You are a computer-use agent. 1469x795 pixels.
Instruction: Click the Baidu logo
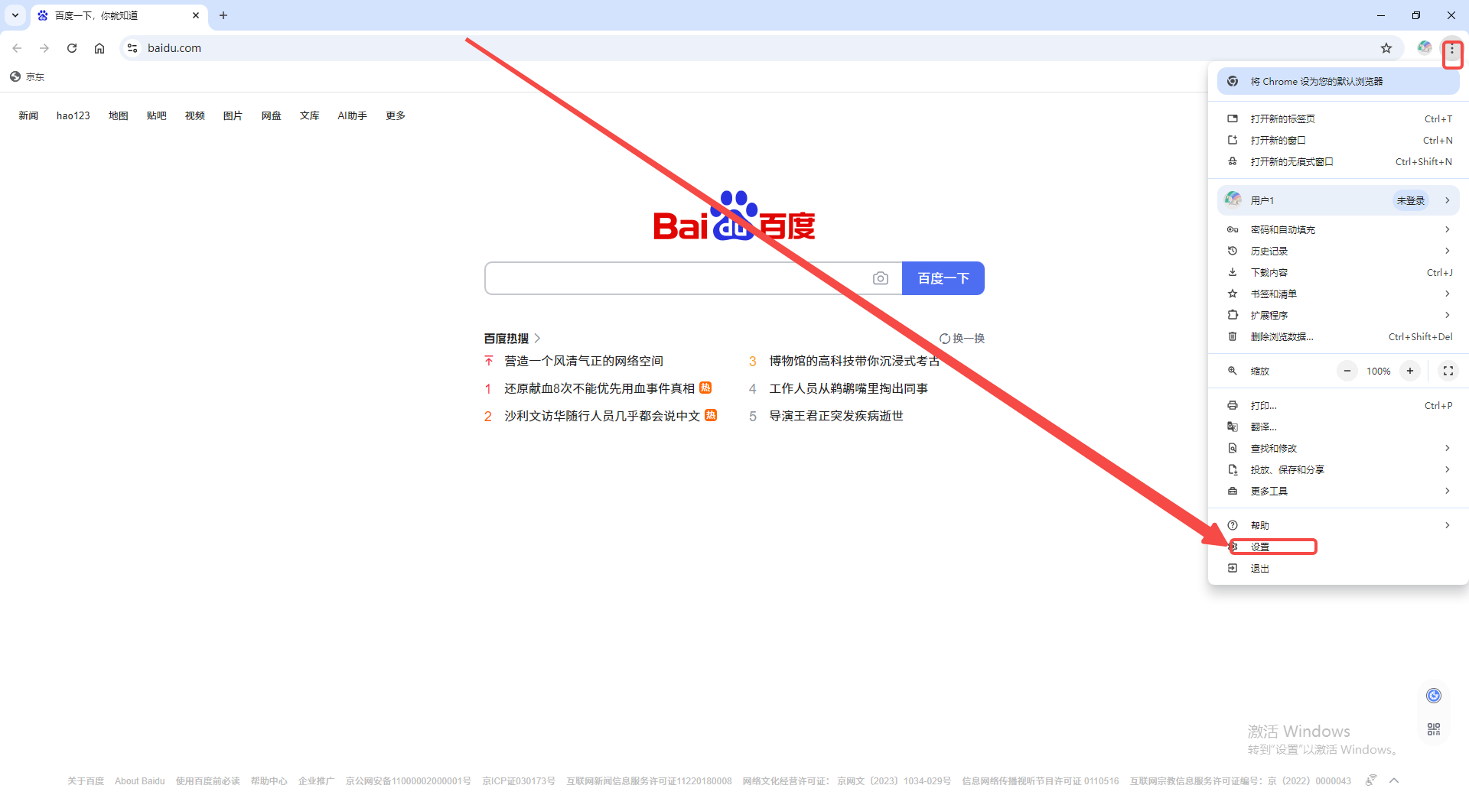734,216
